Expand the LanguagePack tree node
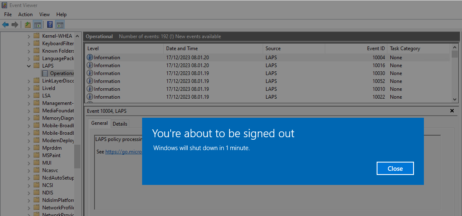 tap(29, 58)
